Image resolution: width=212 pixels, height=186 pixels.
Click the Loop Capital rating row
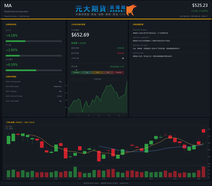pos(34,101)
